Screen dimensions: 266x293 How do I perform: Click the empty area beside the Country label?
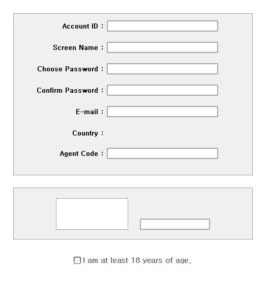[x=162, y=133]
